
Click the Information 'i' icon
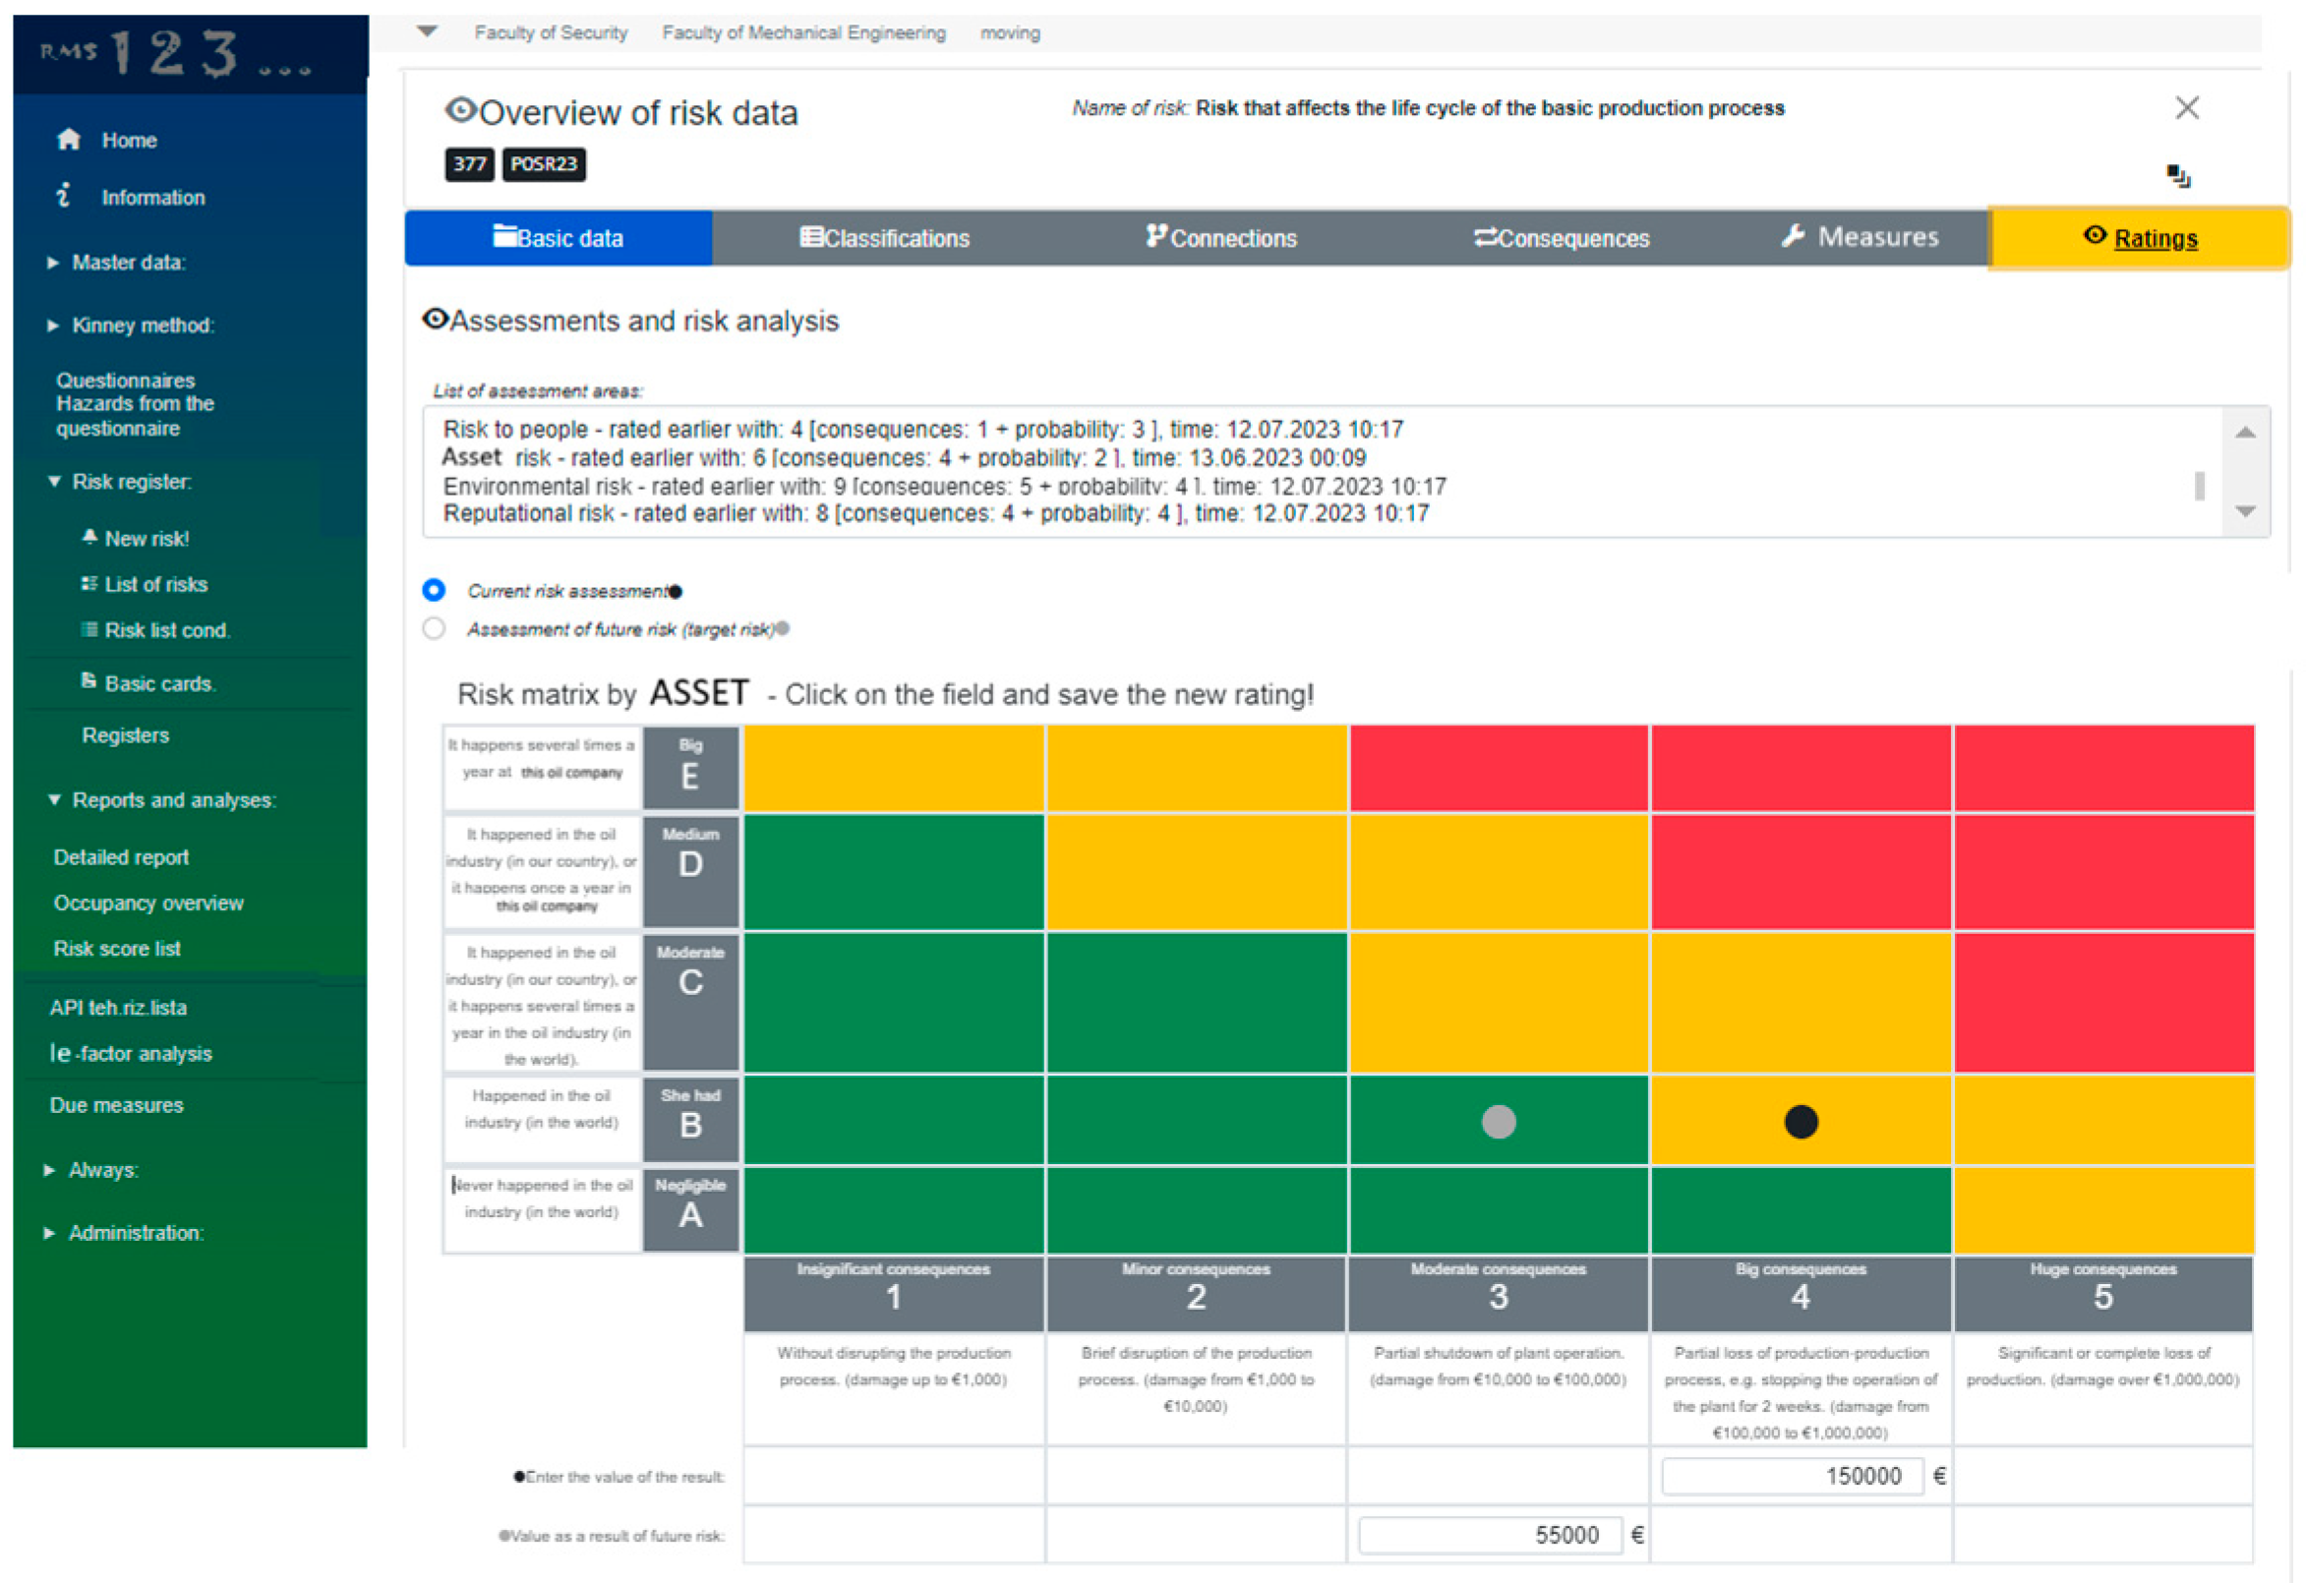(x=64, y=196)
